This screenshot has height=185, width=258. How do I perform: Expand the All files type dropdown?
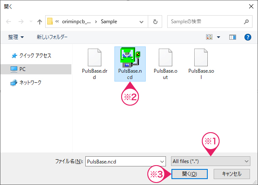[210, 161]
